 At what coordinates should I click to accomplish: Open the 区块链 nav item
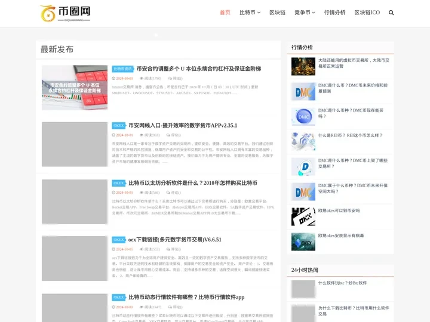(x=277, y=13)
